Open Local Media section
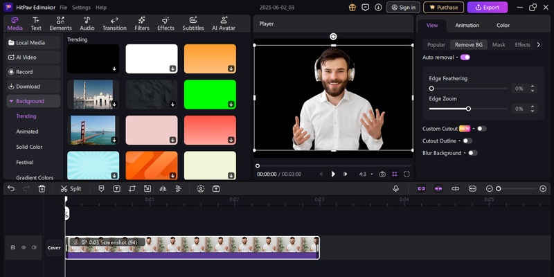 click(x=33, y=43)
